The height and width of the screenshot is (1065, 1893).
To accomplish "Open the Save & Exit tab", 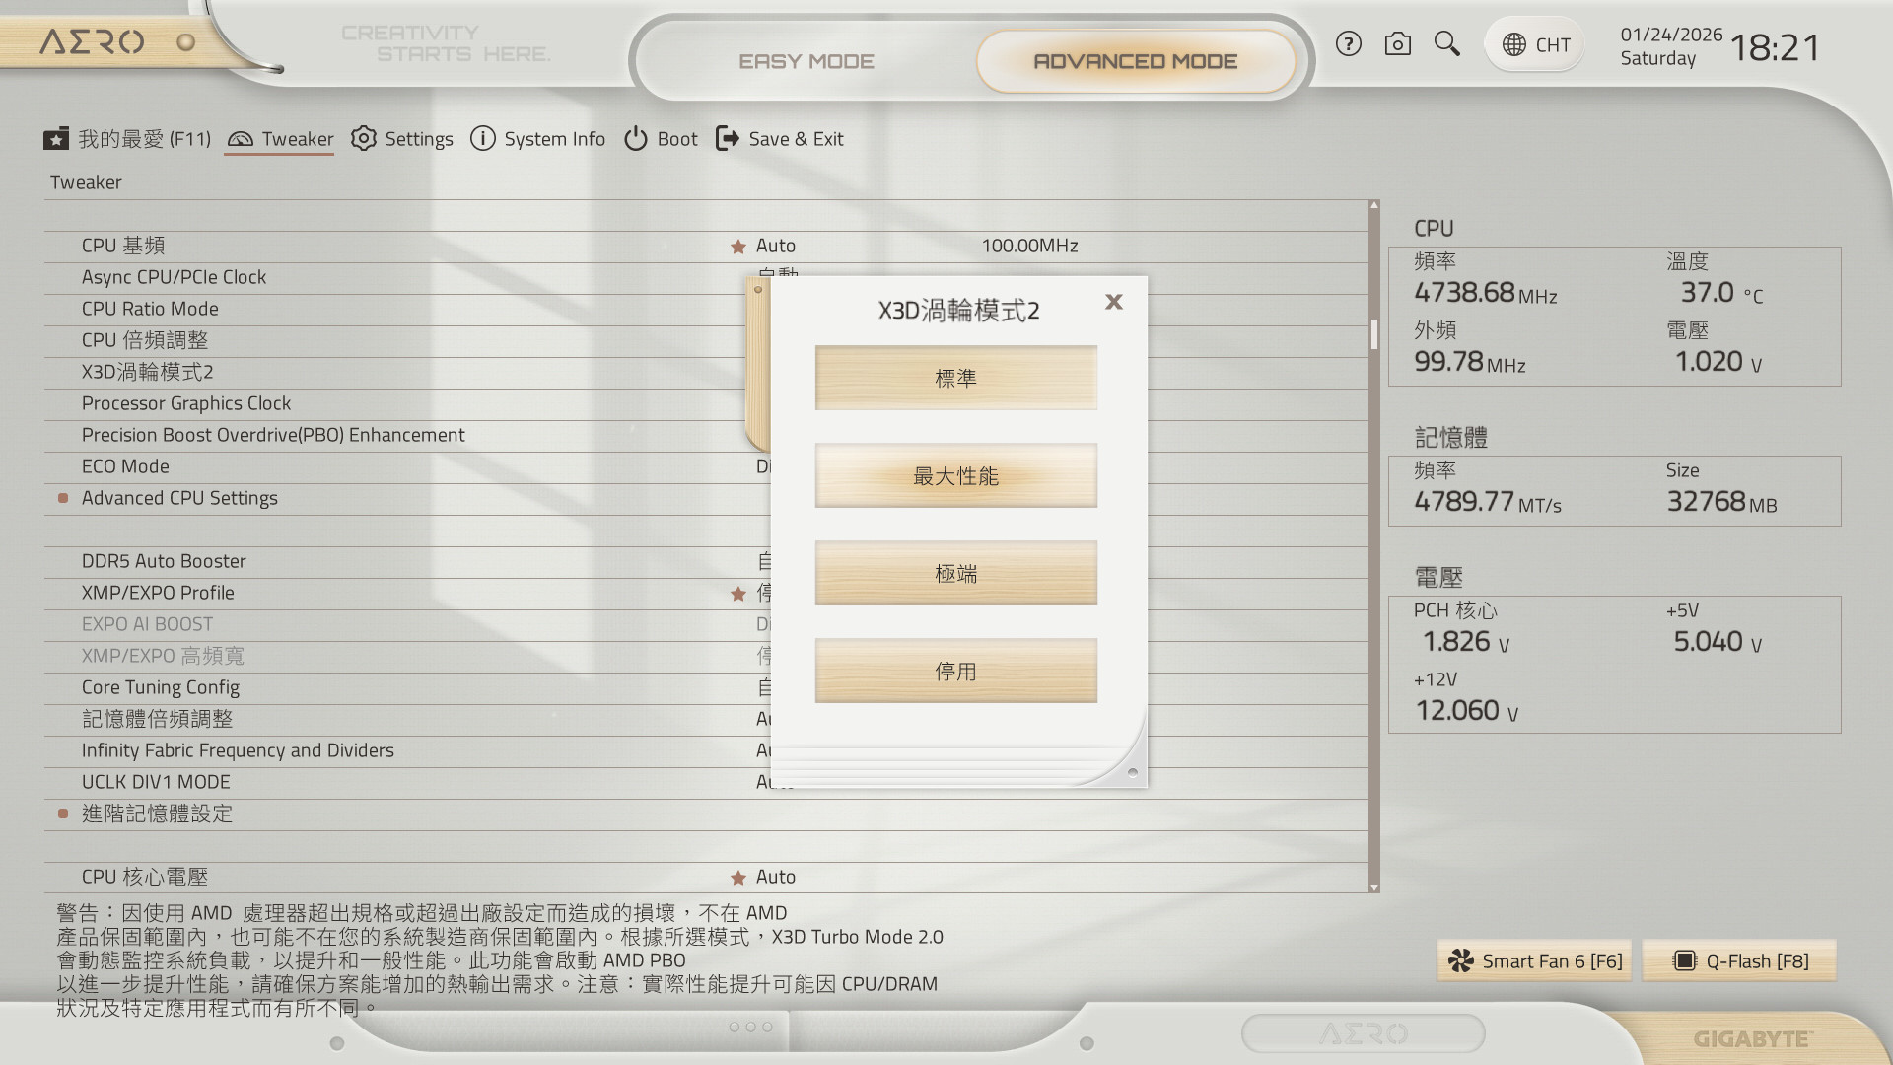I will [x=780, y=139].
